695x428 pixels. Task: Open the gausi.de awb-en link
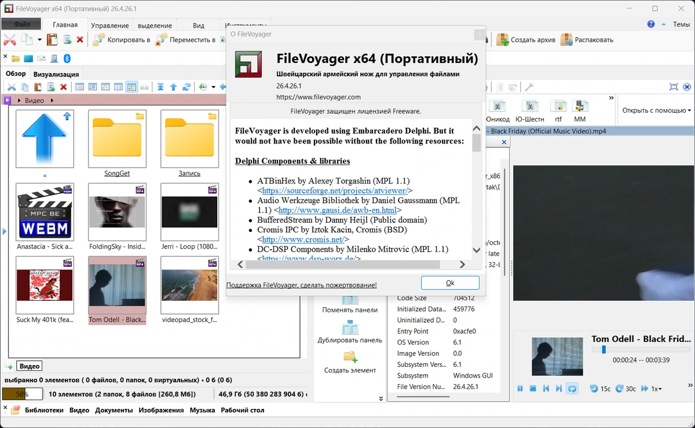[x=338, y=210]
